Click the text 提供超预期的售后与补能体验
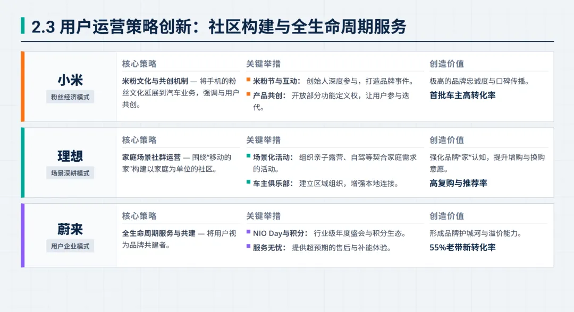 (x=342, y=248)
